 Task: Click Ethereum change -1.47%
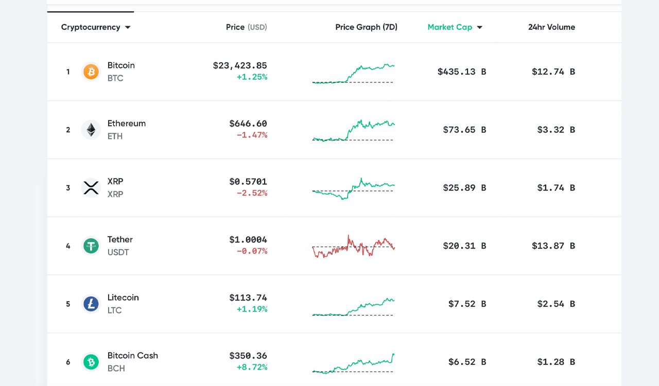(252, 135)
